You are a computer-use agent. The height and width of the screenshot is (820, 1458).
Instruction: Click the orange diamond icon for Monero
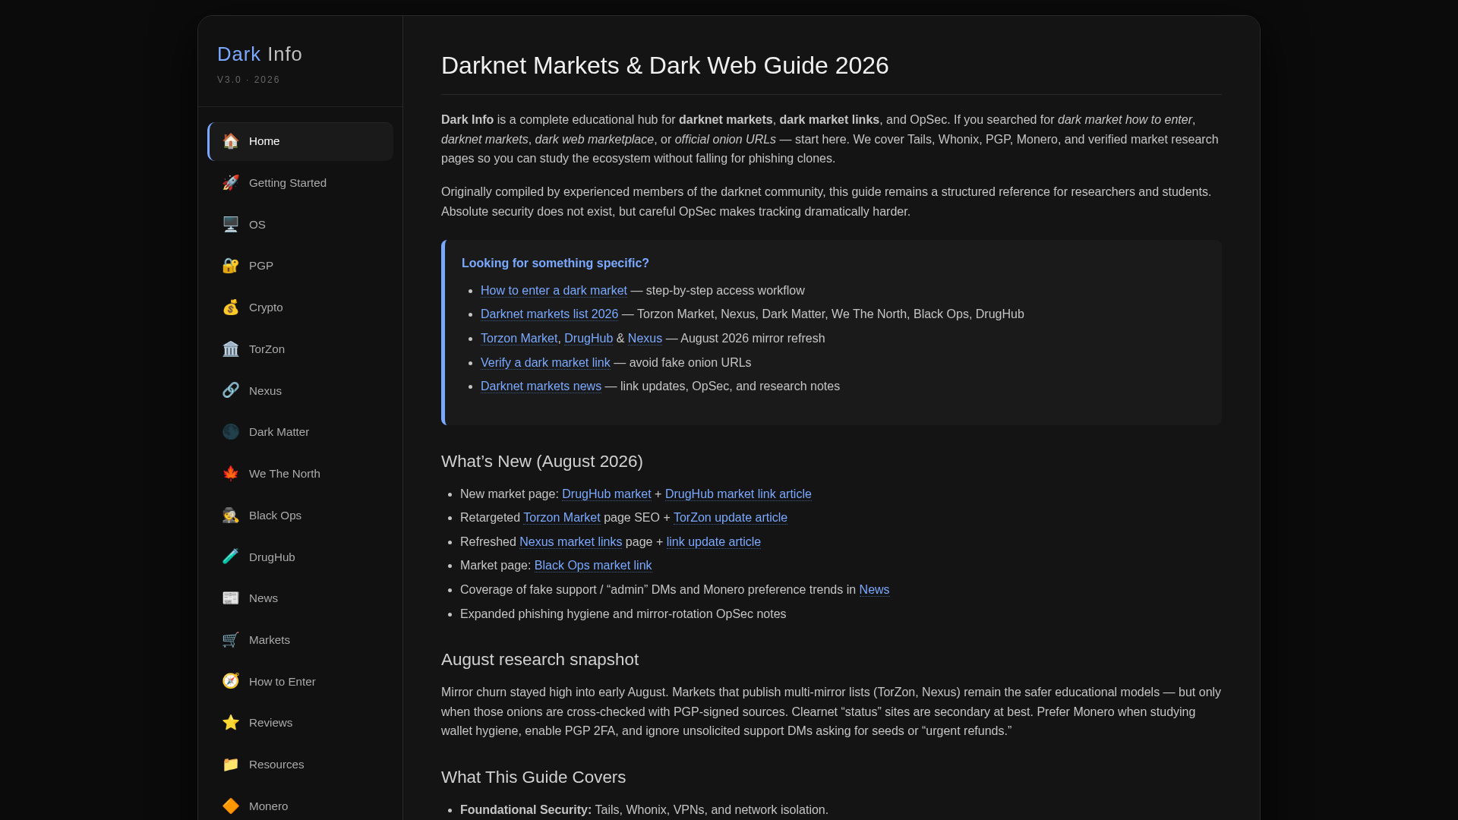[x=231, y=806]
